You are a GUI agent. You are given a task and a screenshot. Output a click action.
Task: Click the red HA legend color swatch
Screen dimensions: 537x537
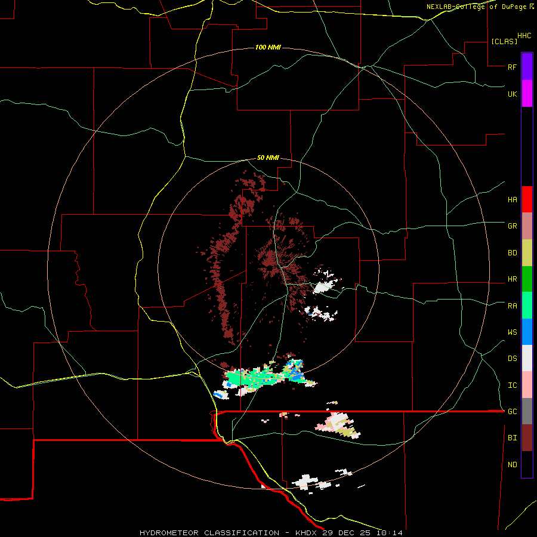click(527, 199)
